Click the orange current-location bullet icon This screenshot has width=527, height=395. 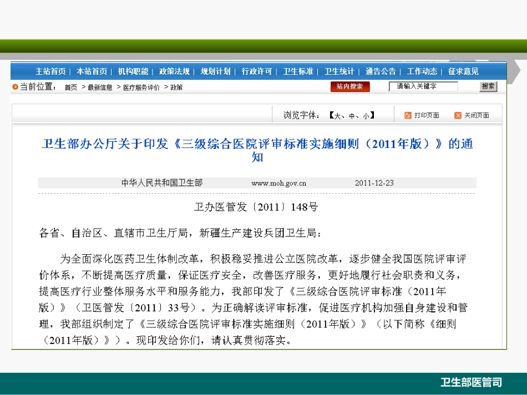[x=16, y=87]
